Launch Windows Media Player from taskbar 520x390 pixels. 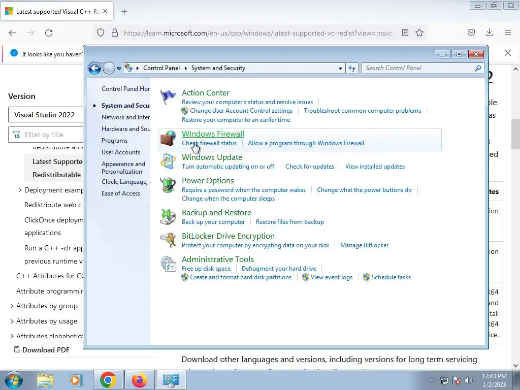(75, 380)
